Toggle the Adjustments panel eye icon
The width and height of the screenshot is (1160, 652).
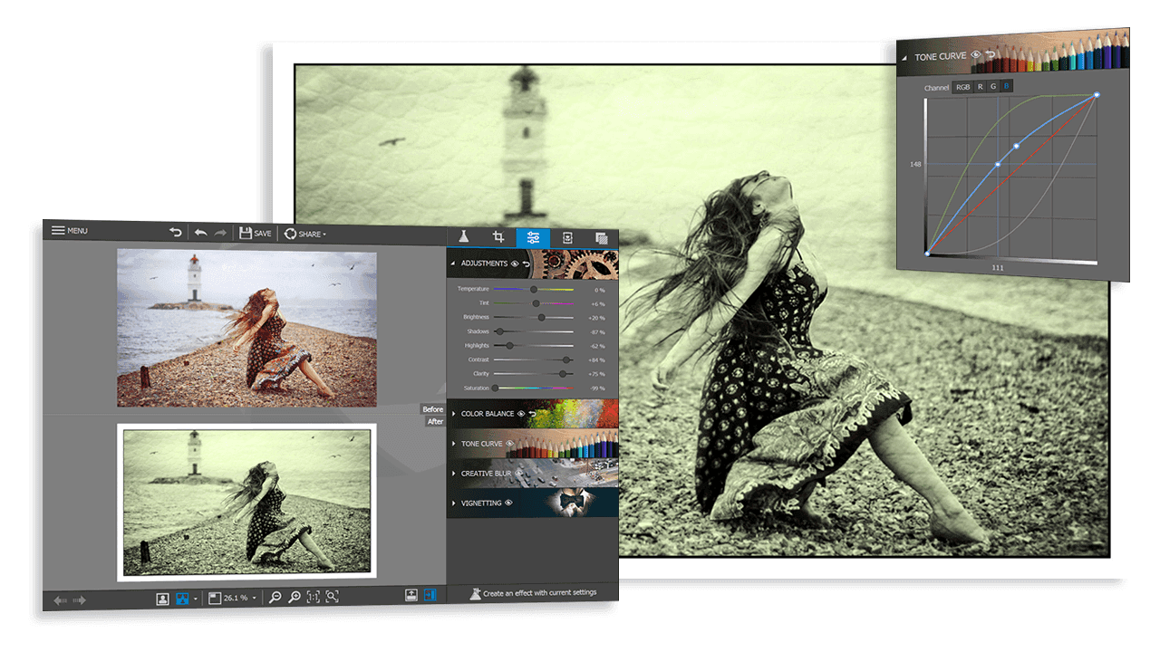tap(515, 263)
